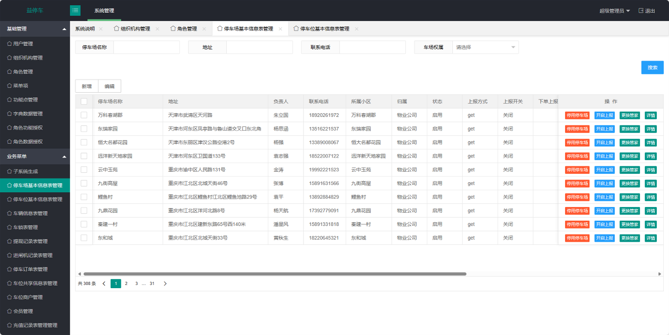Switch to the 停车位基本信息表管理 tab

[324, 29]
